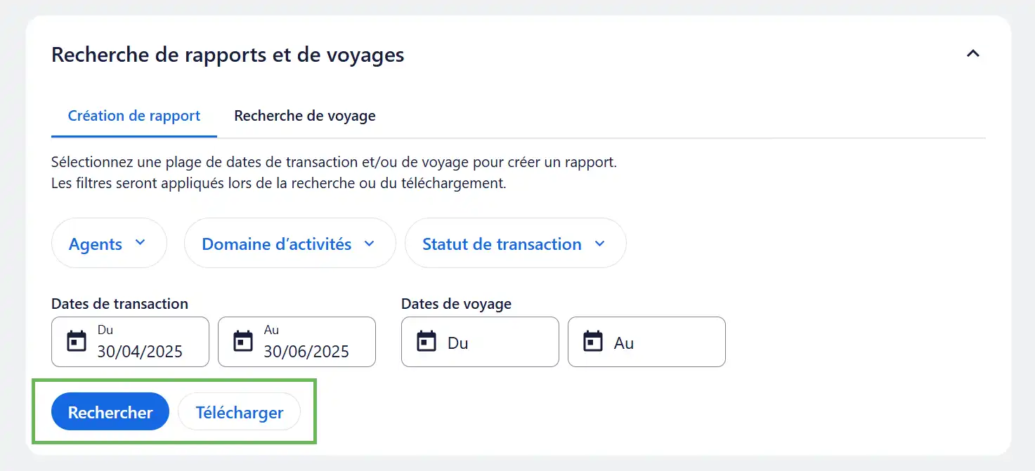Click the 30/04/2025 transaction date value

pyautogui.click(x=140, y=352)
